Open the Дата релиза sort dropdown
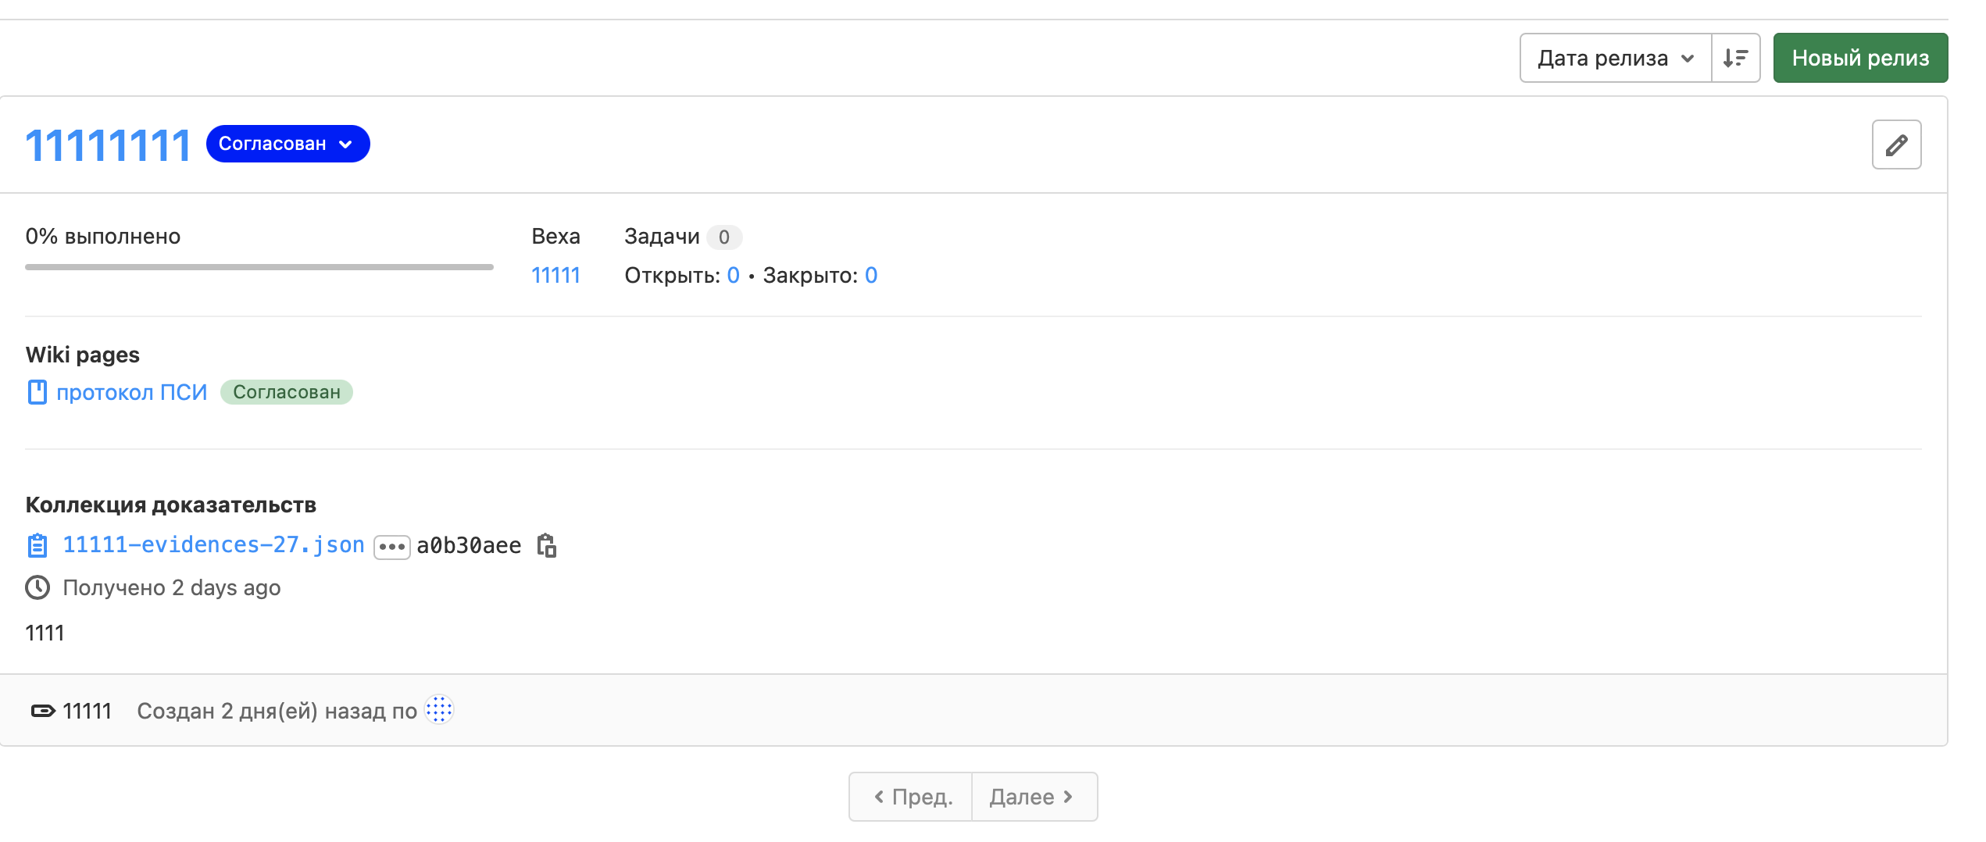 point(1615,58)
